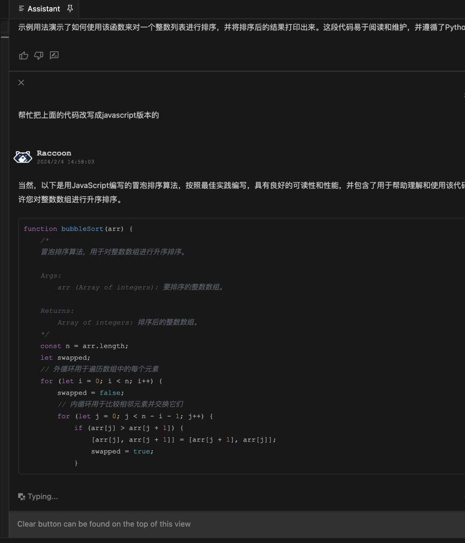Click the pin icon beside the Assistant title

pos(70,9)
